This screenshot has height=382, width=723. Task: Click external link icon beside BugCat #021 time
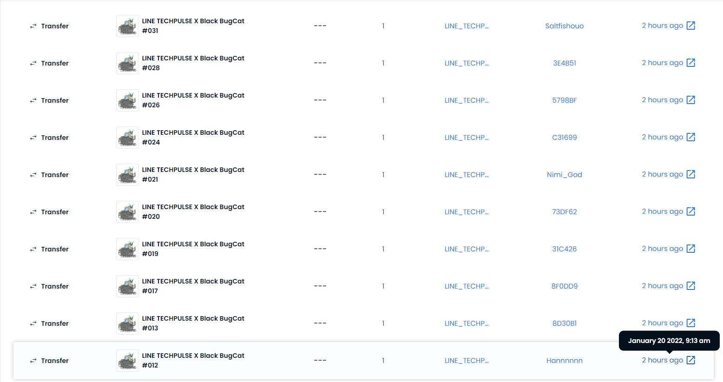pyautogui.click(x=691, y=174)
